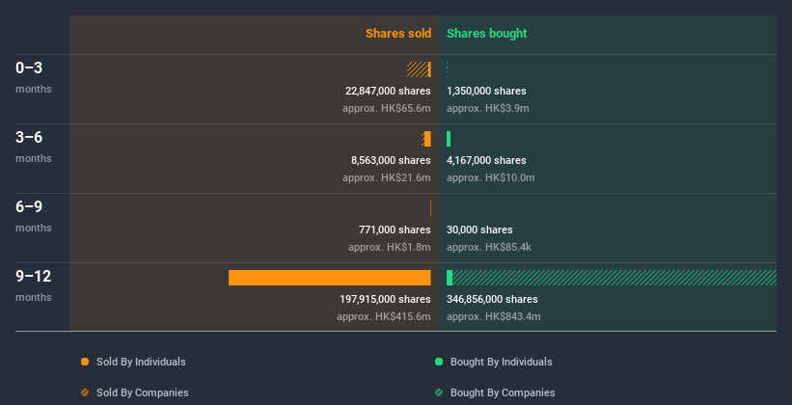
Task: Click the 771,000 shares value
Action: click(x=395, y=229)
